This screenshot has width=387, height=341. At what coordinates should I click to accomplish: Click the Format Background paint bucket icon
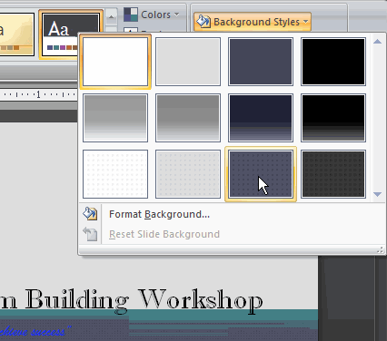point(90,214)
